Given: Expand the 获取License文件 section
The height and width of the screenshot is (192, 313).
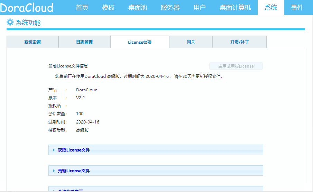Looking at the screenshot, I should click(x=156, y=150).
